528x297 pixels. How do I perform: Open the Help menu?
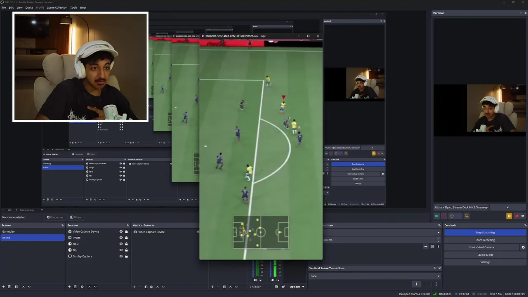(83, 7)
